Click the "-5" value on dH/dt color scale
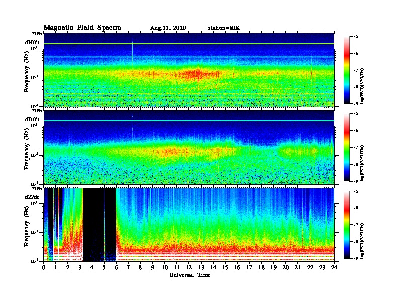The image size is (398, 307). click(x=356, y=37)
